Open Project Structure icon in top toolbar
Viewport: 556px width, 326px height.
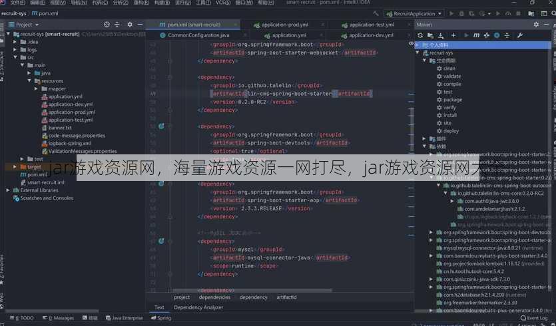pyautogui.click(x=531, y=13)
